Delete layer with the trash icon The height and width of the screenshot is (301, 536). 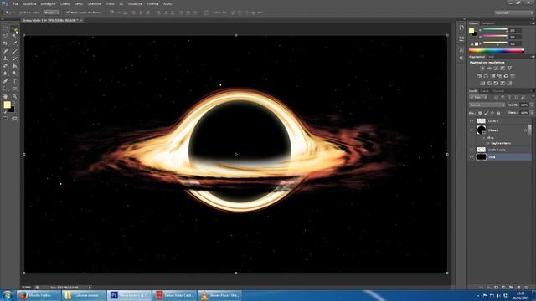coord(526,288)
